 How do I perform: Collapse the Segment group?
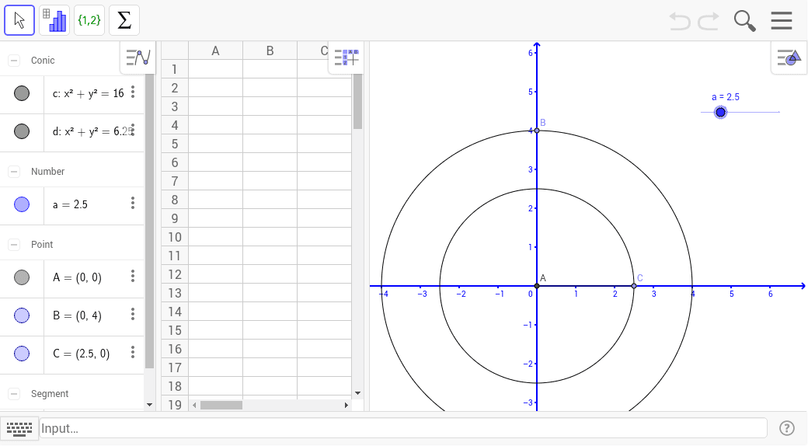14,394
